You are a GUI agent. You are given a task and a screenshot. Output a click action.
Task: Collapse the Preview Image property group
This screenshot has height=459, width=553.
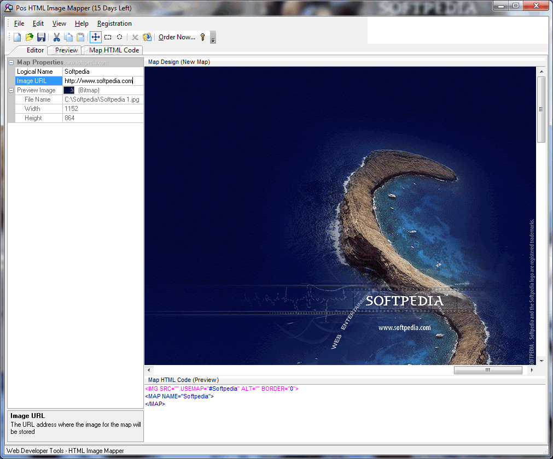11,90
